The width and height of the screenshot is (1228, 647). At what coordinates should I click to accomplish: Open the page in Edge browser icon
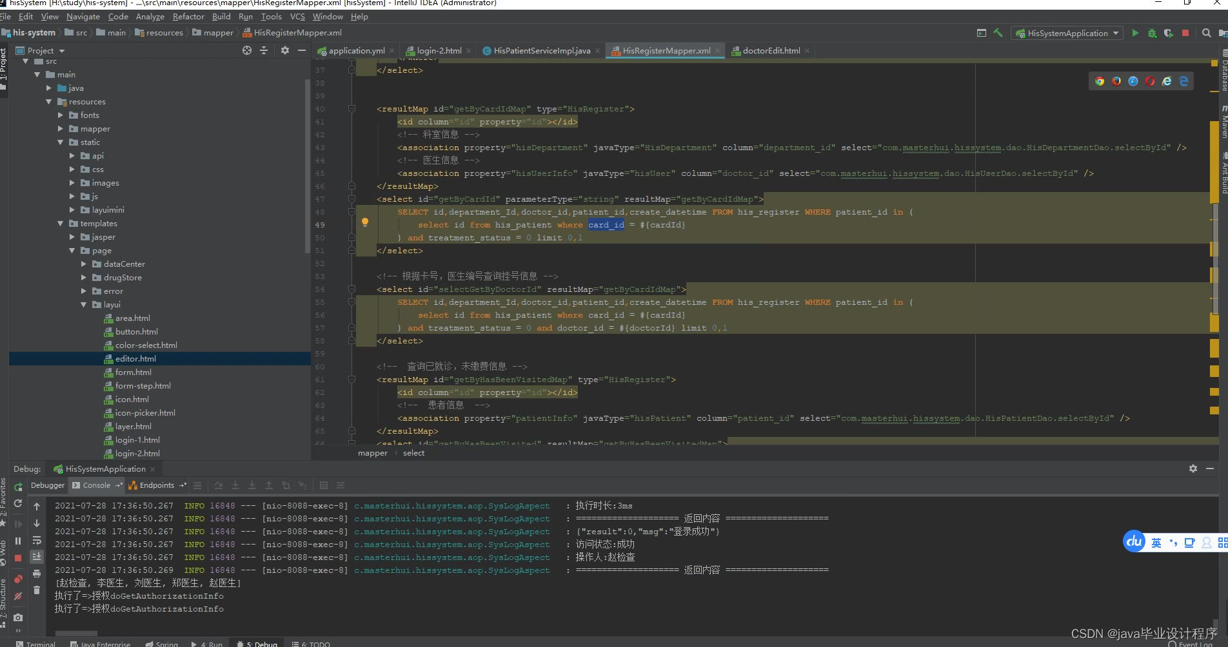pyautogui.click(x=1183, y=81)
